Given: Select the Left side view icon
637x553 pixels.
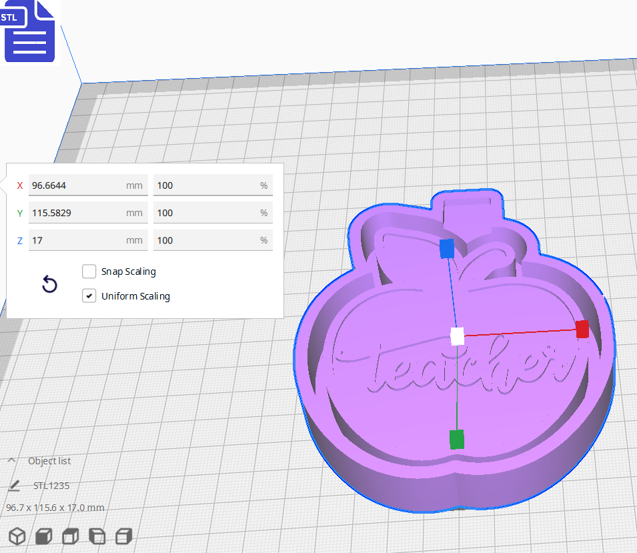Looking at the screenshot, I should [x=97, y=536].
